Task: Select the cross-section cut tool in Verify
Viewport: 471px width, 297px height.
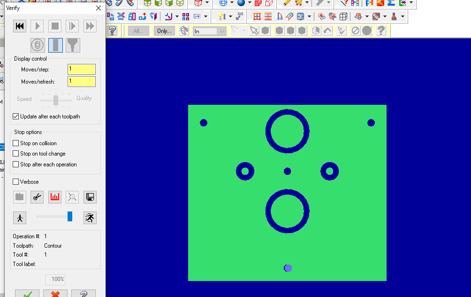Action: [x=37, y=197]
